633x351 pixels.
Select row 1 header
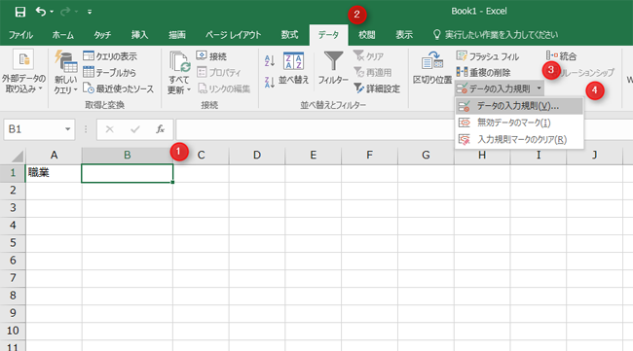pyautogui.click(x=13, y=173)
